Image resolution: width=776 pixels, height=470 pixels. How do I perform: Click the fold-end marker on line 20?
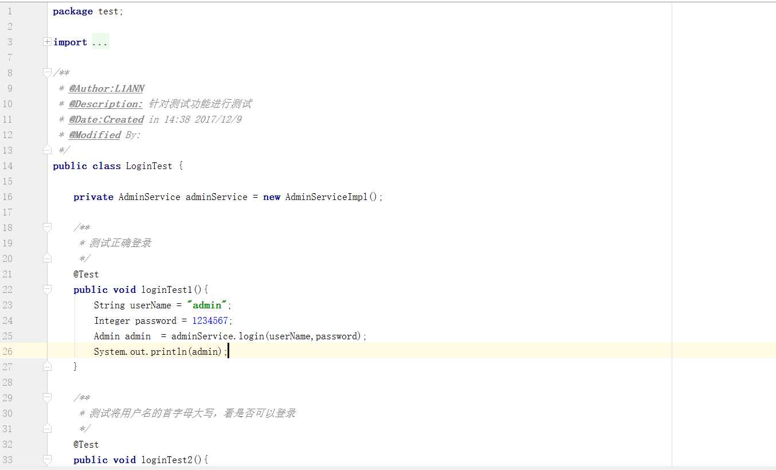47,258
